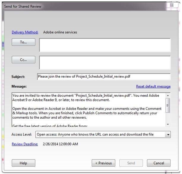Click the Send button
The width and height of the screenshot is (182, 174).
click(x=131, y=163)
